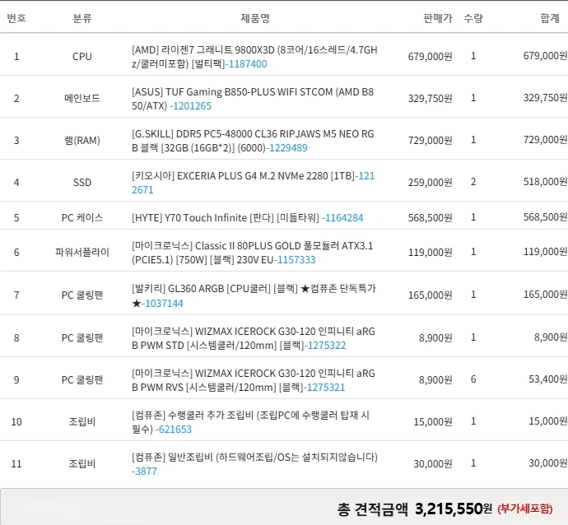568x525 pixels.
Task: Click the 번호 column header
Action: tap(16, 18)
